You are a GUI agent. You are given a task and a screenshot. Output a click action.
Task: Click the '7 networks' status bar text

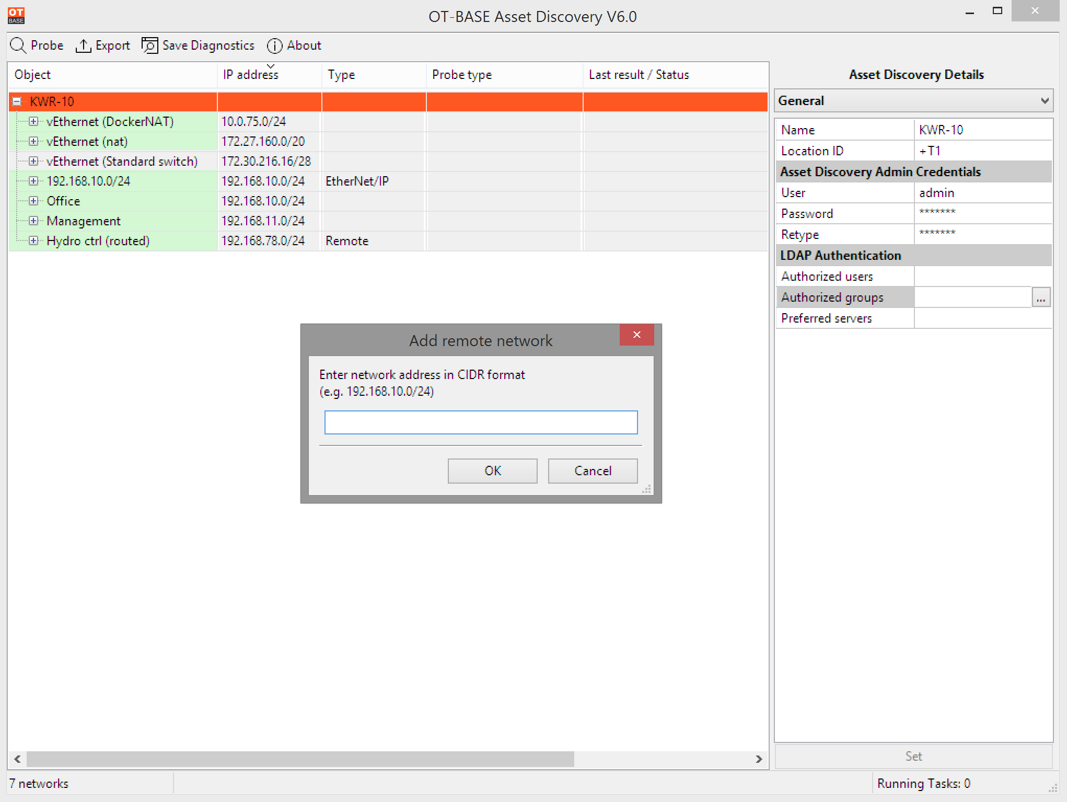[39, 783]
